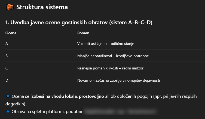Image resolution: width=205 pixels, height=119 pixels.
Task: Click the blurred text after 'podobni'
Action: click(x=120, y=112)
